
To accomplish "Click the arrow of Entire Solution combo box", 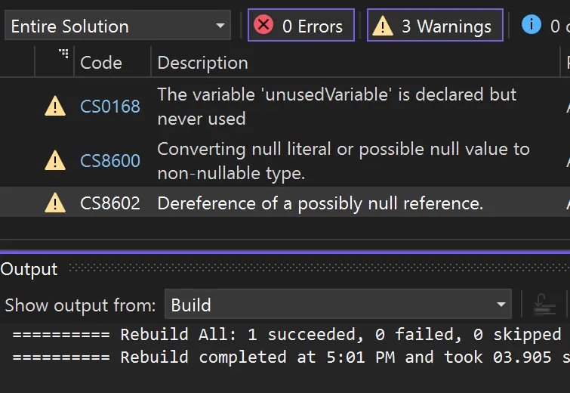I will coord(220,26).
